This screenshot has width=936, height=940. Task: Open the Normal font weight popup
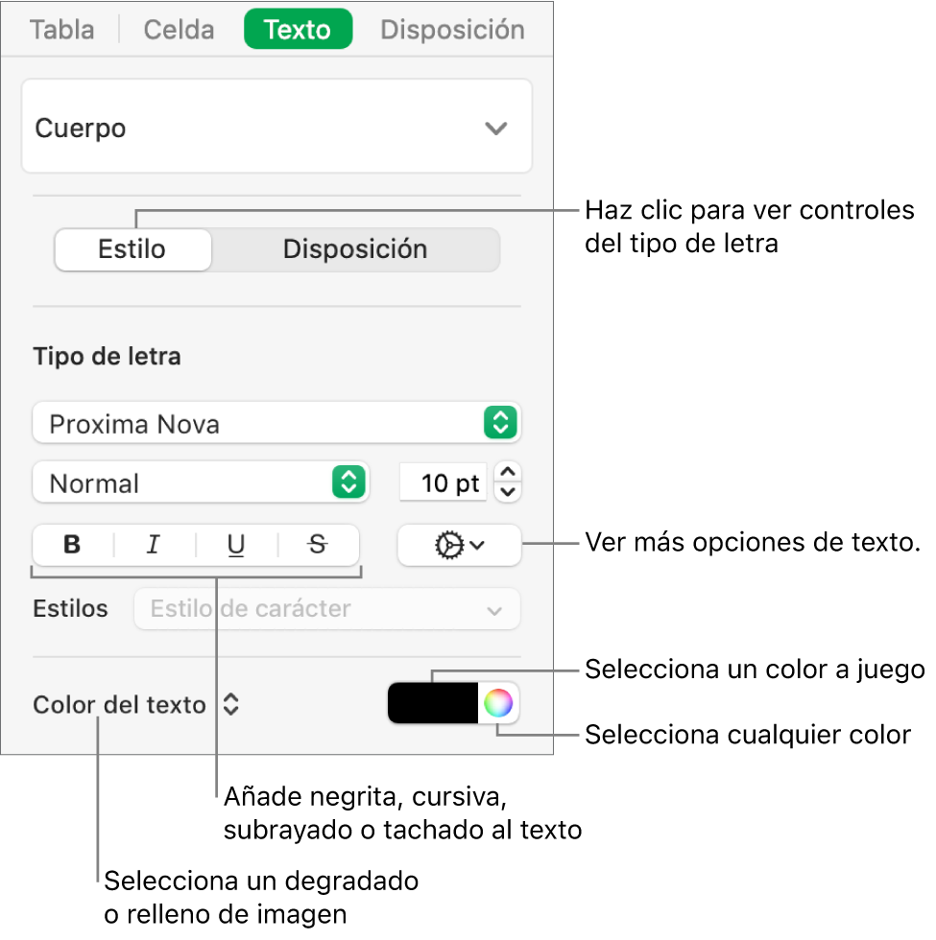[201, 482]
